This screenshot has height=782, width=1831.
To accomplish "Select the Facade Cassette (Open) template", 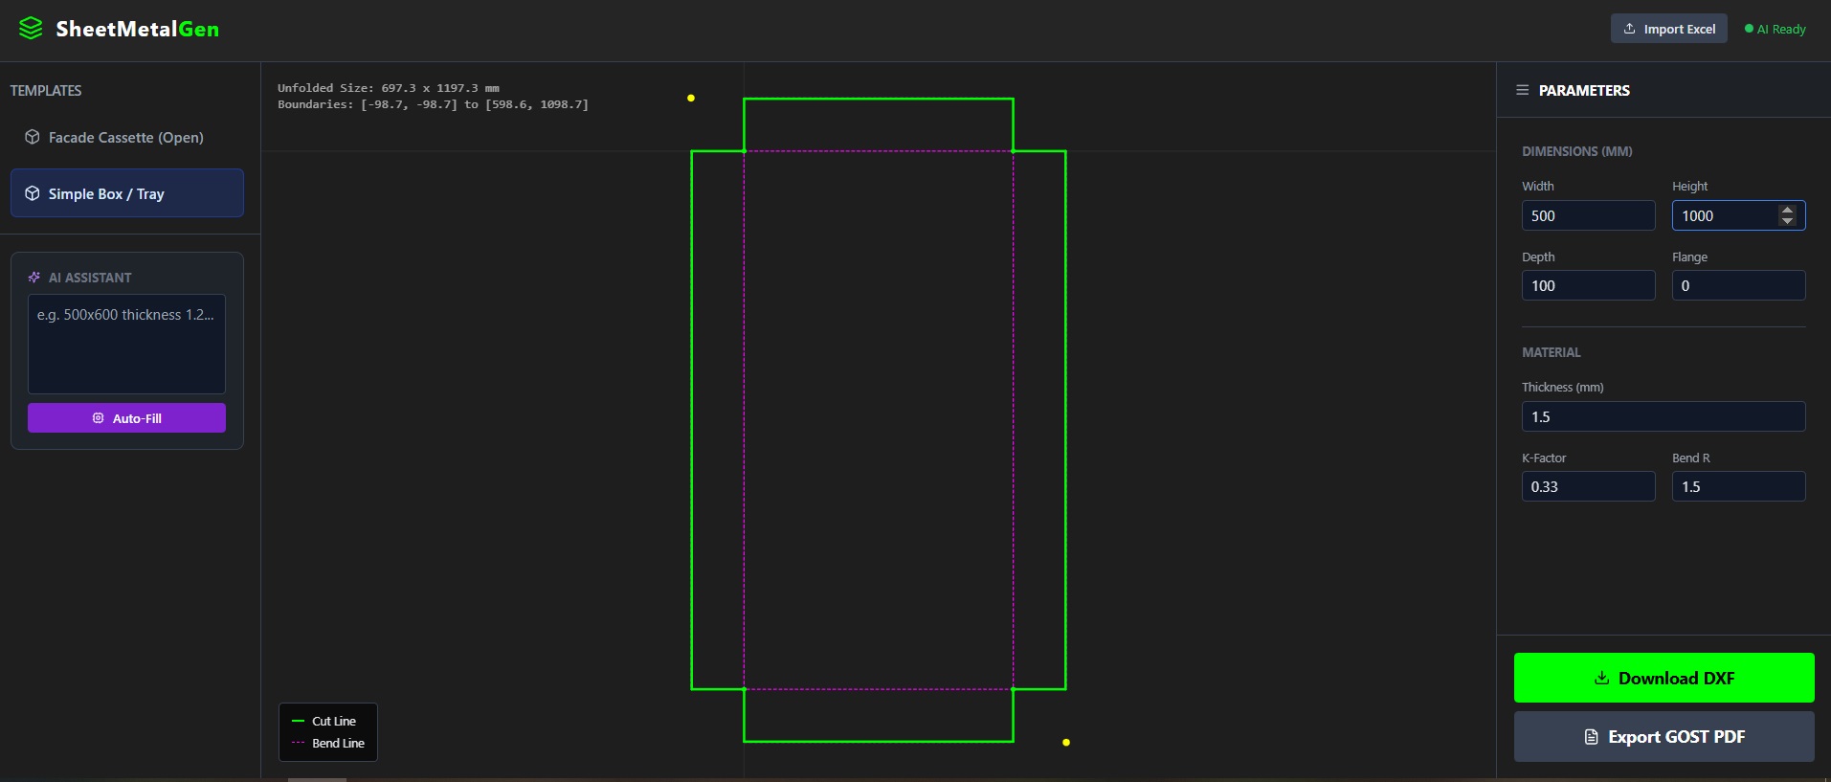I will pos(127,137).
